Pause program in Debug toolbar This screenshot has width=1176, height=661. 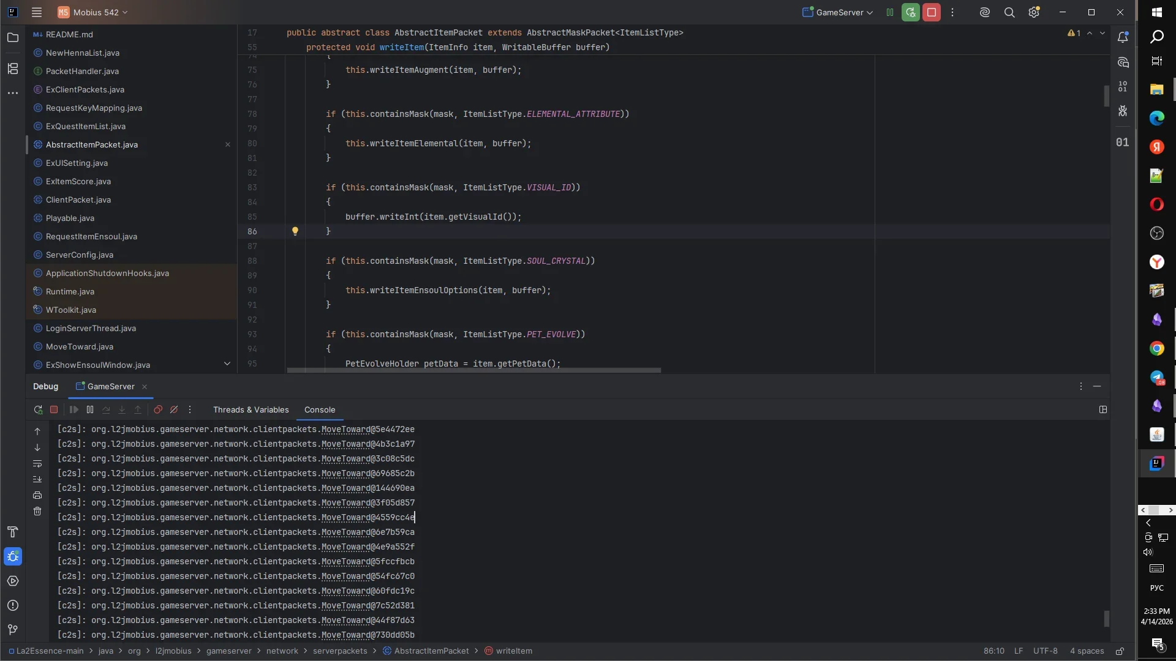(x=90, y=409)
